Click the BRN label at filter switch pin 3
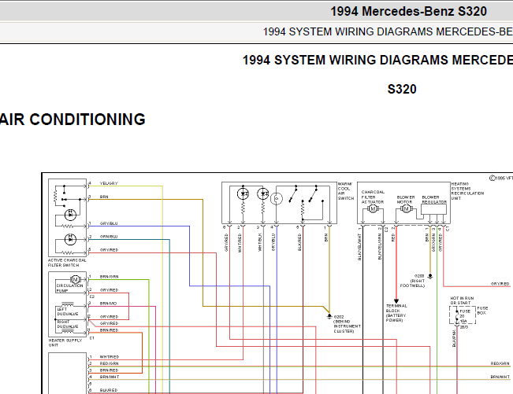Screen dimensions: 513x394 (x=104, y=197)
